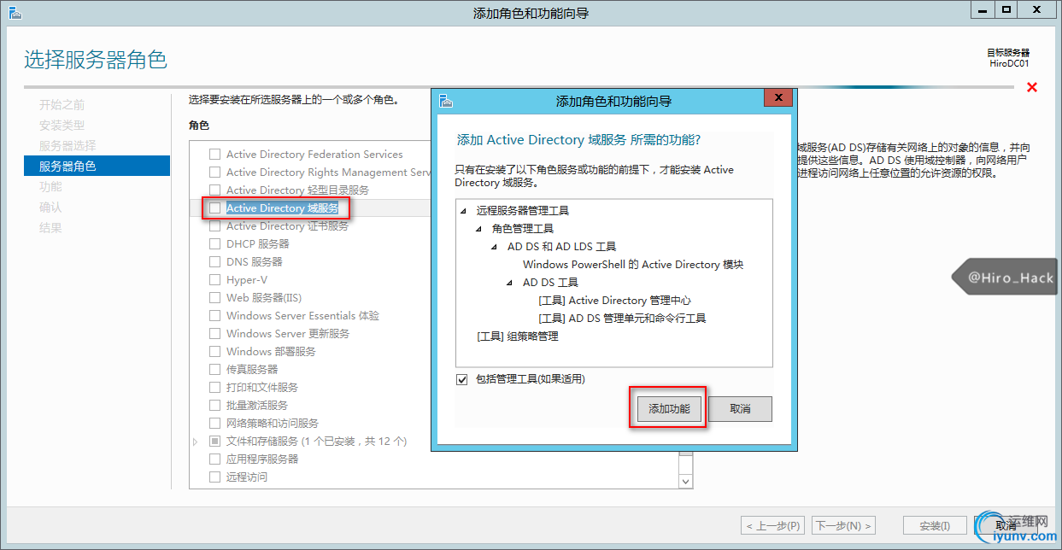1062x550 pixels.
Task: Check the 应用程序服务器 role box
Action: point(215,459)
